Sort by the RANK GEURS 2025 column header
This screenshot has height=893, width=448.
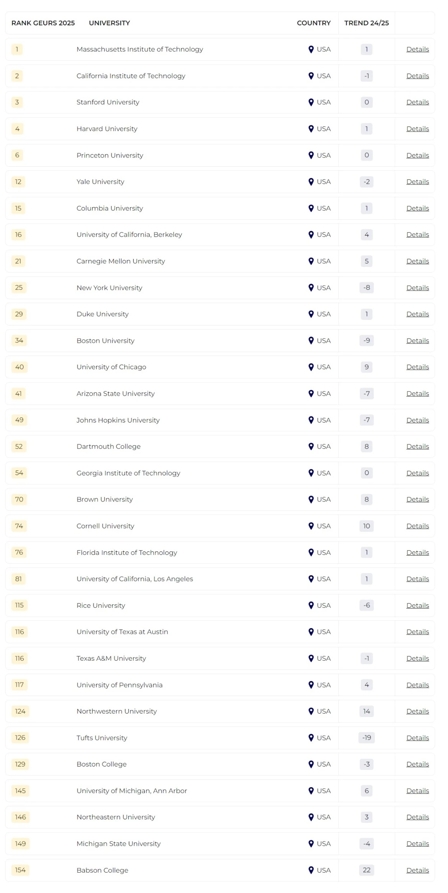pyautogui.click(x=43, y=23)
